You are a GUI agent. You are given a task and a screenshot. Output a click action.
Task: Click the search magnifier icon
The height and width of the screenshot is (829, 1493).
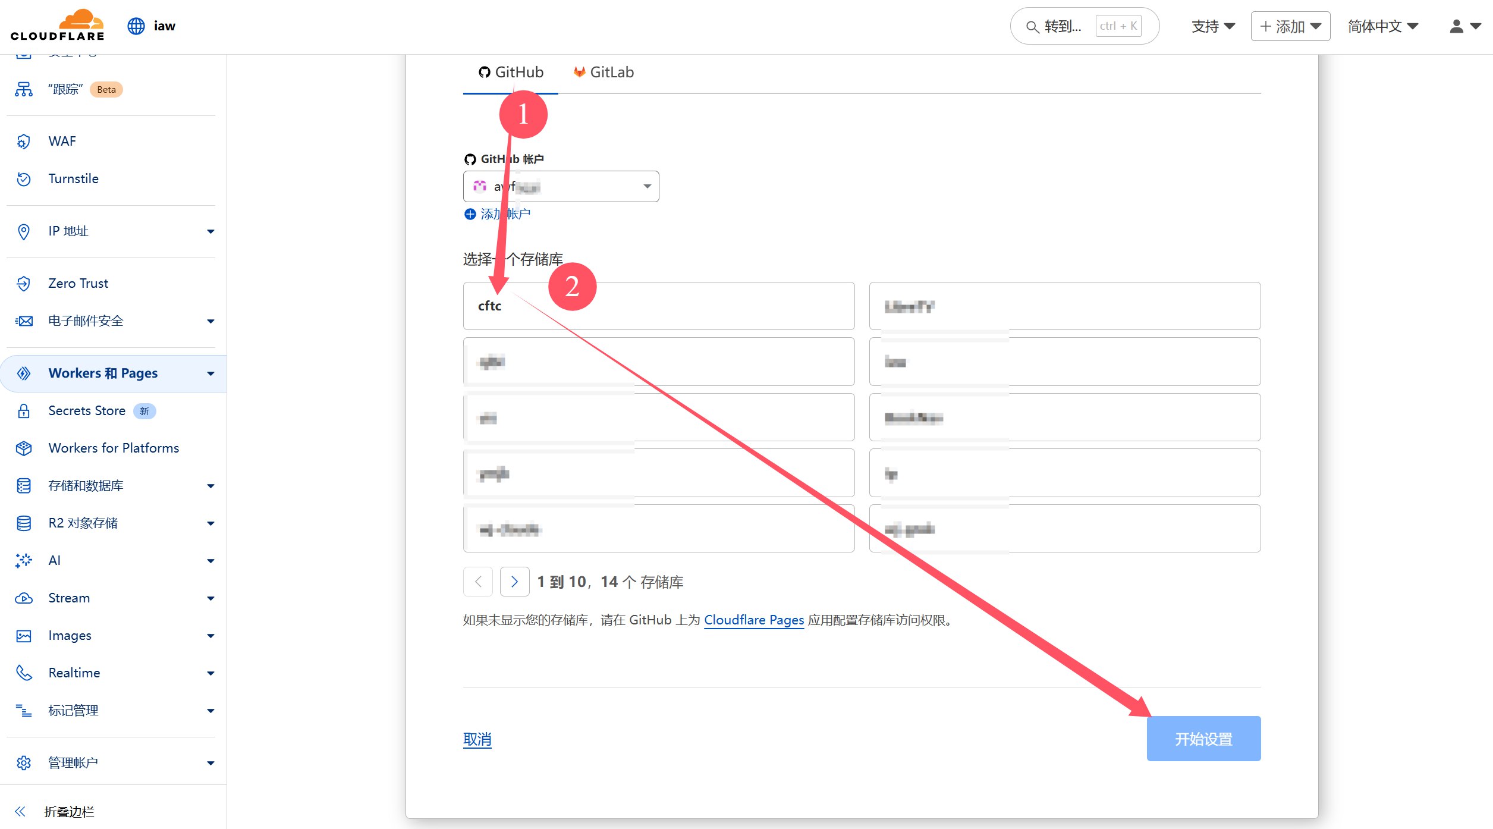tap(1033, 27)
